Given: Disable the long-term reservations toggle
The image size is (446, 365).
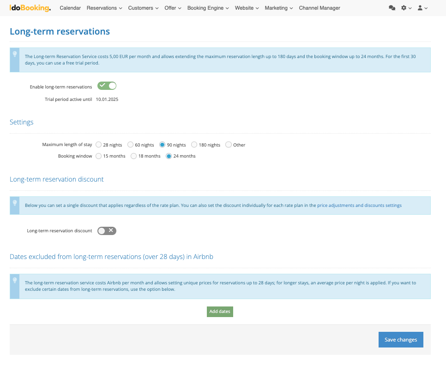Looking at the screenshot, I should coord(107,86).
